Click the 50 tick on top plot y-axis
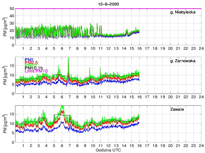 [x=12, y=9]
